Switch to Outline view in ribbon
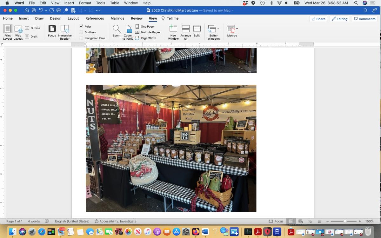The image size is (381, 238). 32,28
